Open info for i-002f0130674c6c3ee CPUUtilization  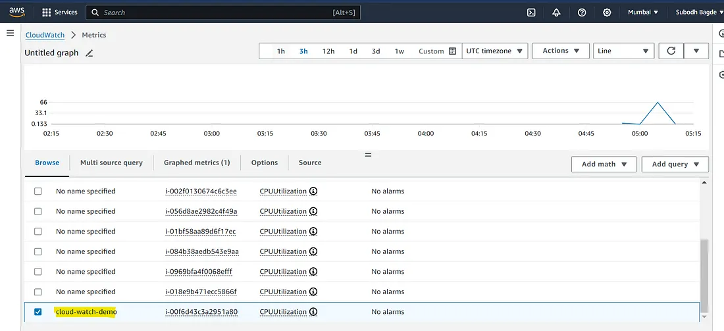313,191
